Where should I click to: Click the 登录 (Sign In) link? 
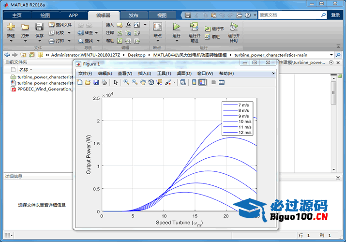pos(335,15)
